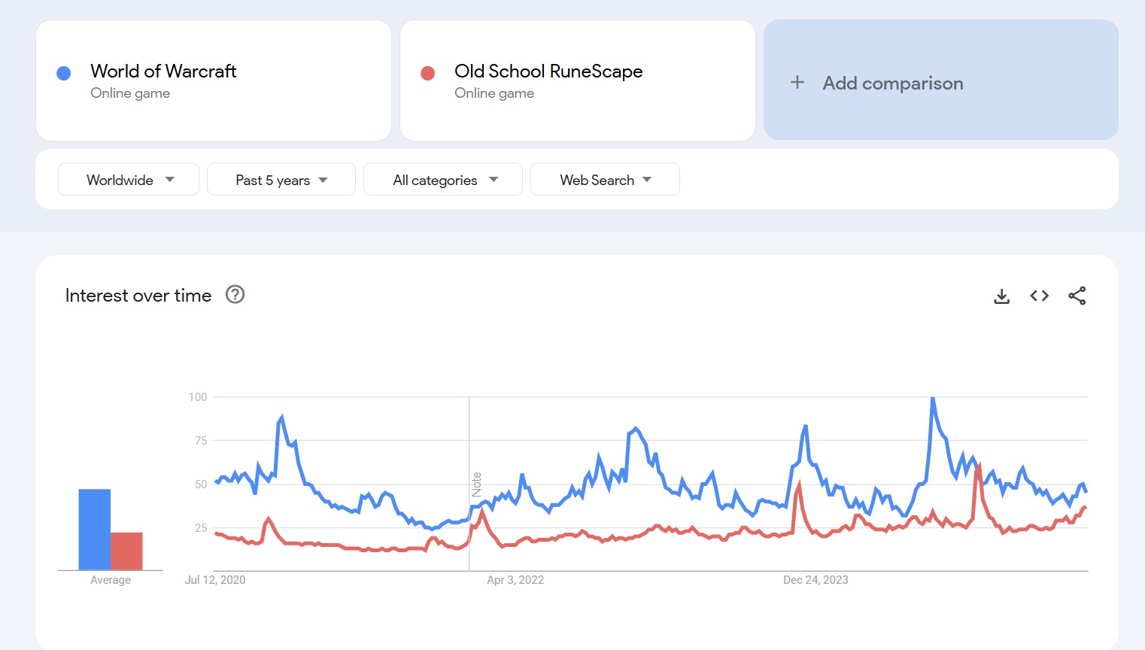Expand the All categories dropdown
Screen dimensions: 1145x650
pyautogui.click(x=443, y=179)
